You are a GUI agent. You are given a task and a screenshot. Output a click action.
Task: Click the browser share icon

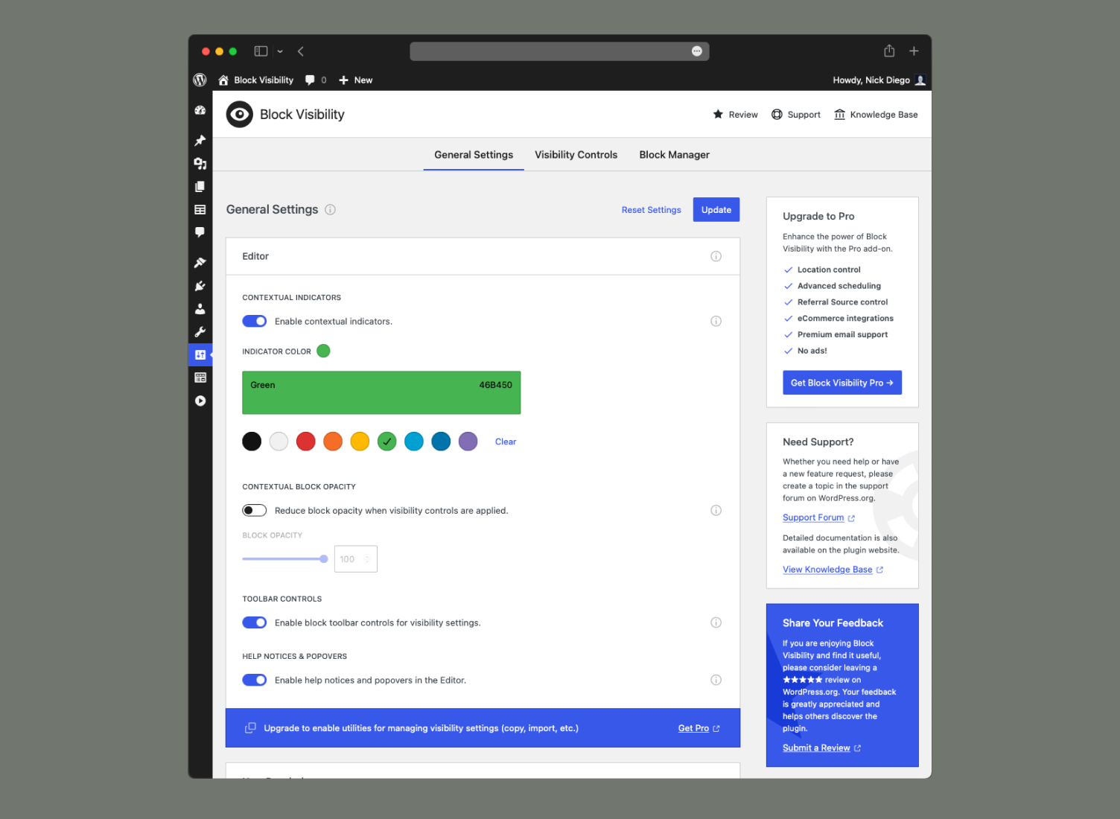889,51
